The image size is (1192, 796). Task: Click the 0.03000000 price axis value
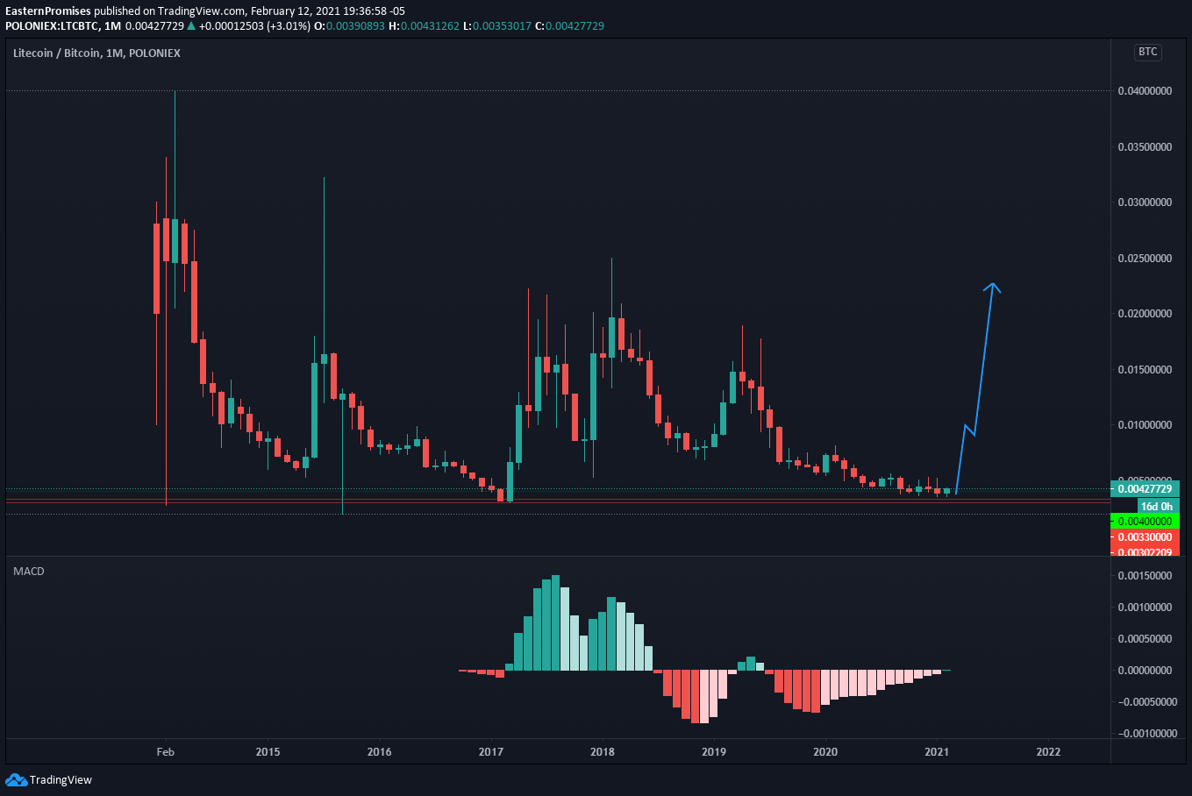(1145, 203)
